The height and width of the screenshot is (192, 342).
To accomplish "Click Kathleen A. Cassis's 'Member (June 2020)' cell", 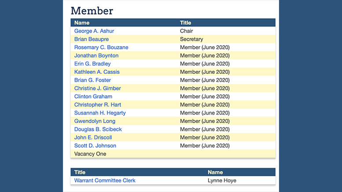I will point(205,72).
